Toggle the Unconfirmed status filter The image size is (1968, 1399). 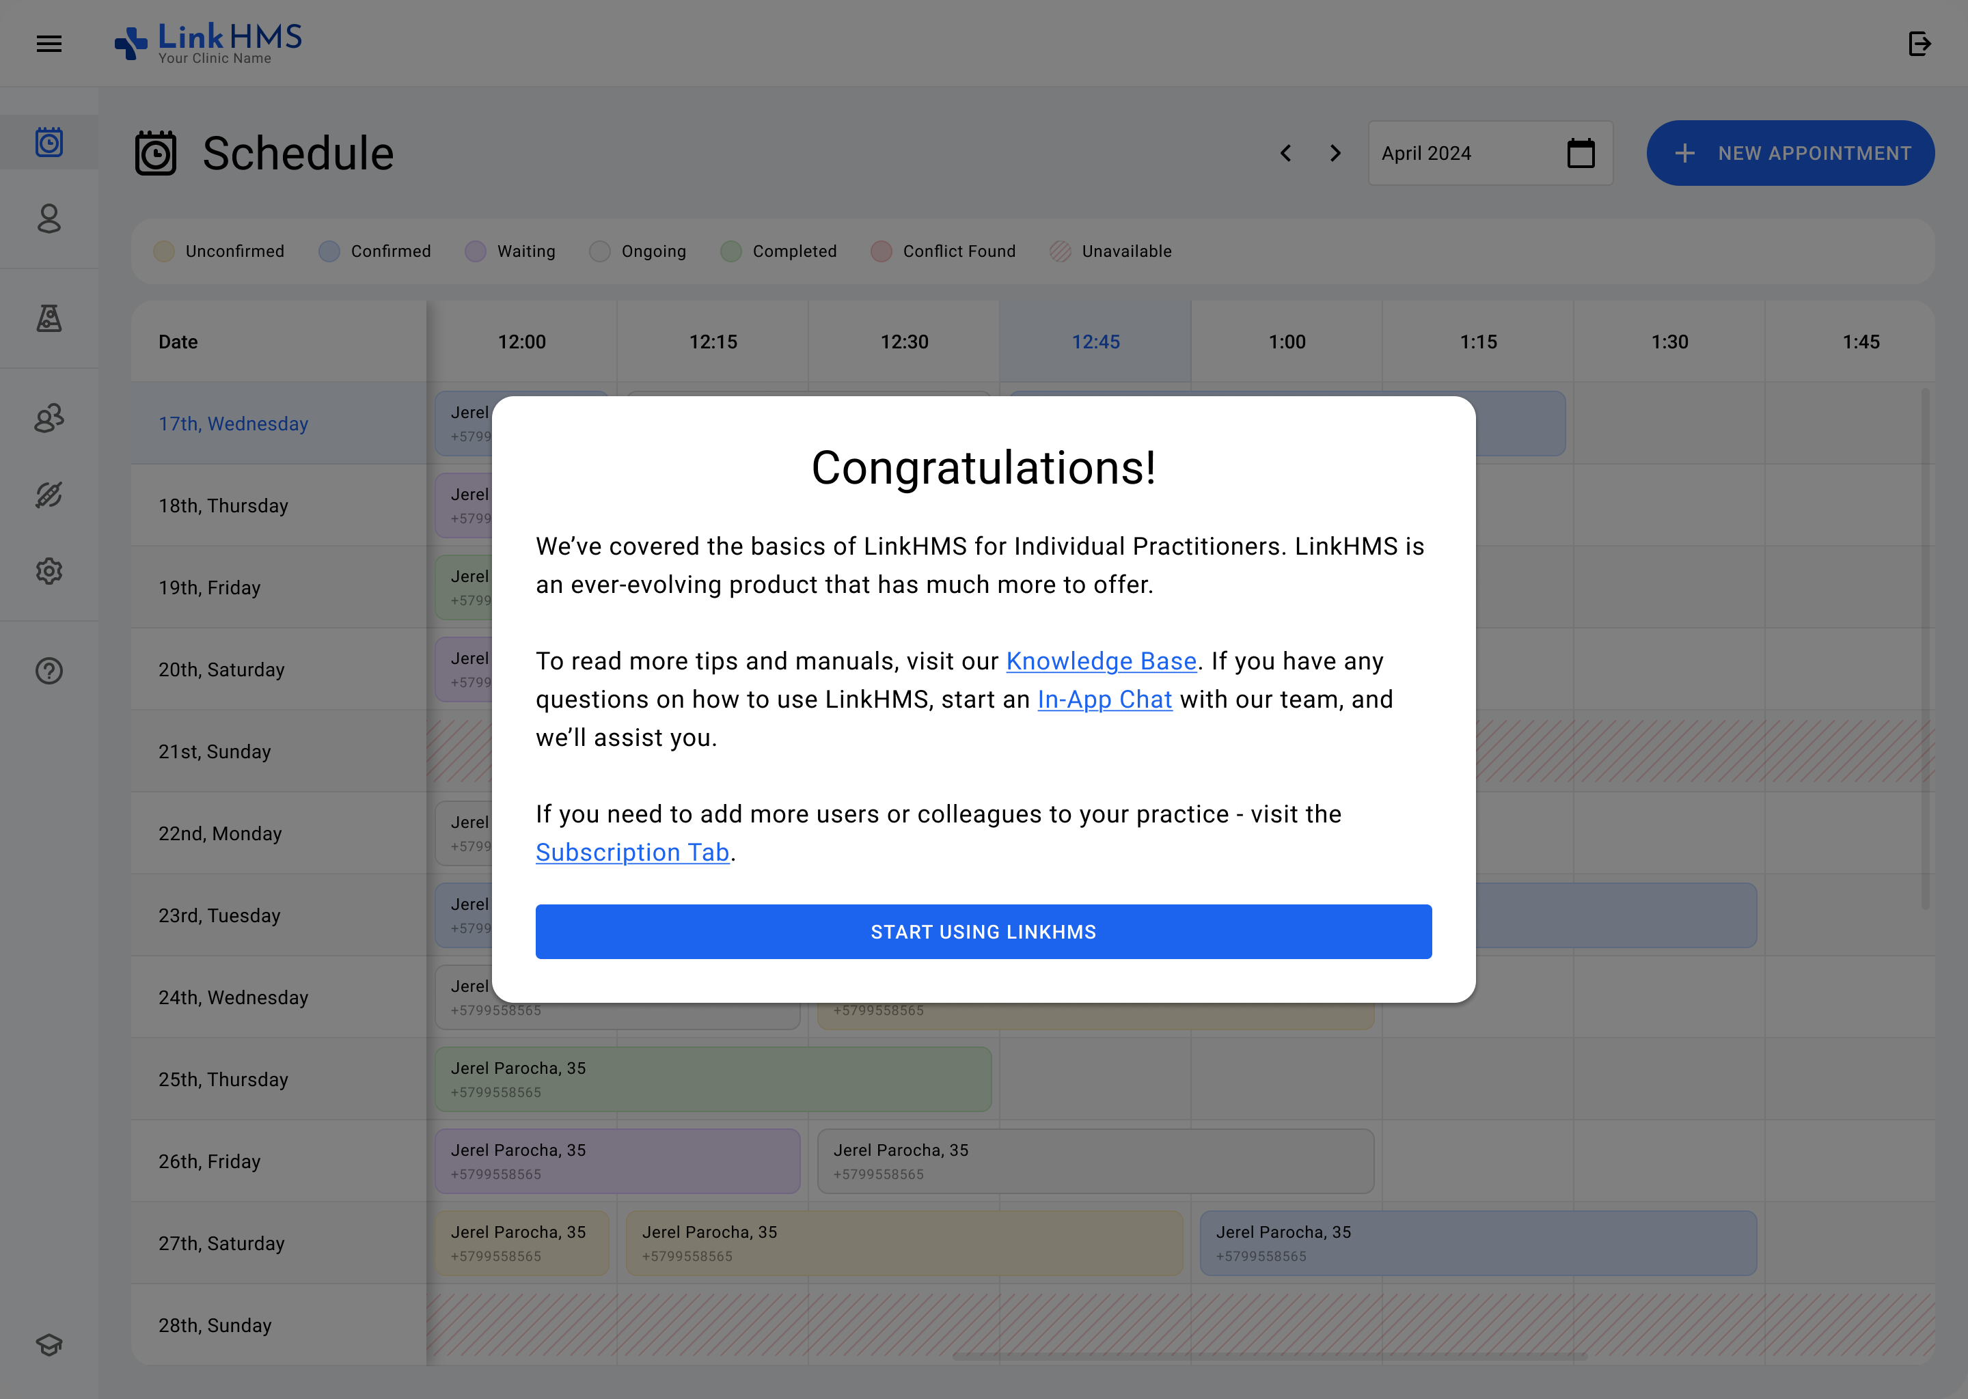tap(219, 251)
